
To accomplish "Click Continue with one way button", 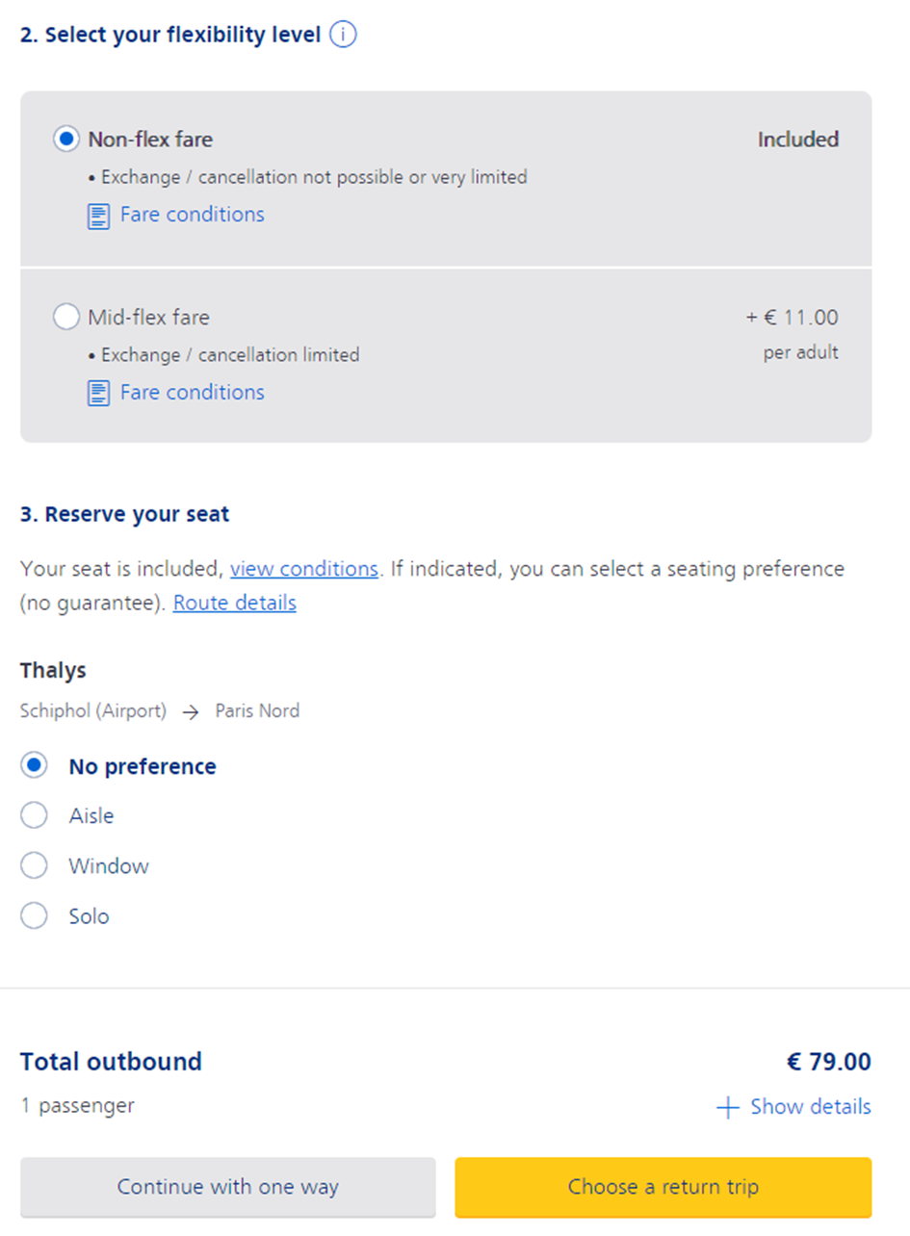I will point(228,1187).
